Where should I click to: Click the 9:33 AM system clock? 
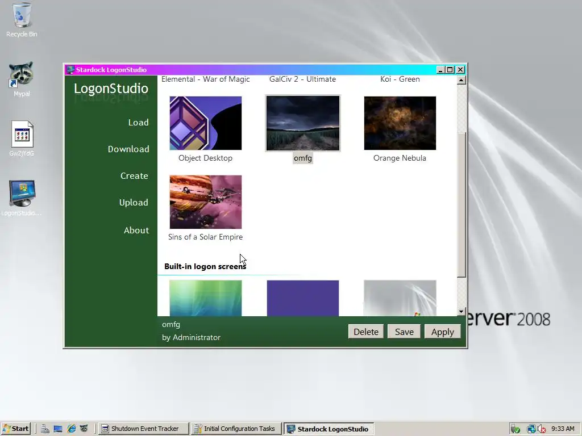coord(563,429)
